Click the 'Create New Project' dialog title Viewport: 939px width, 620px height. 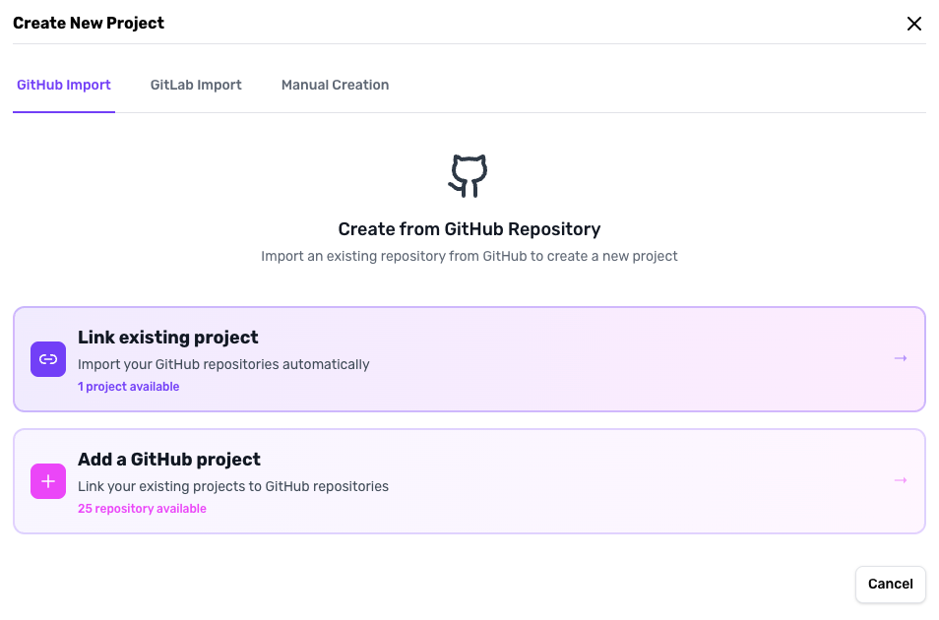coord(89,23)
